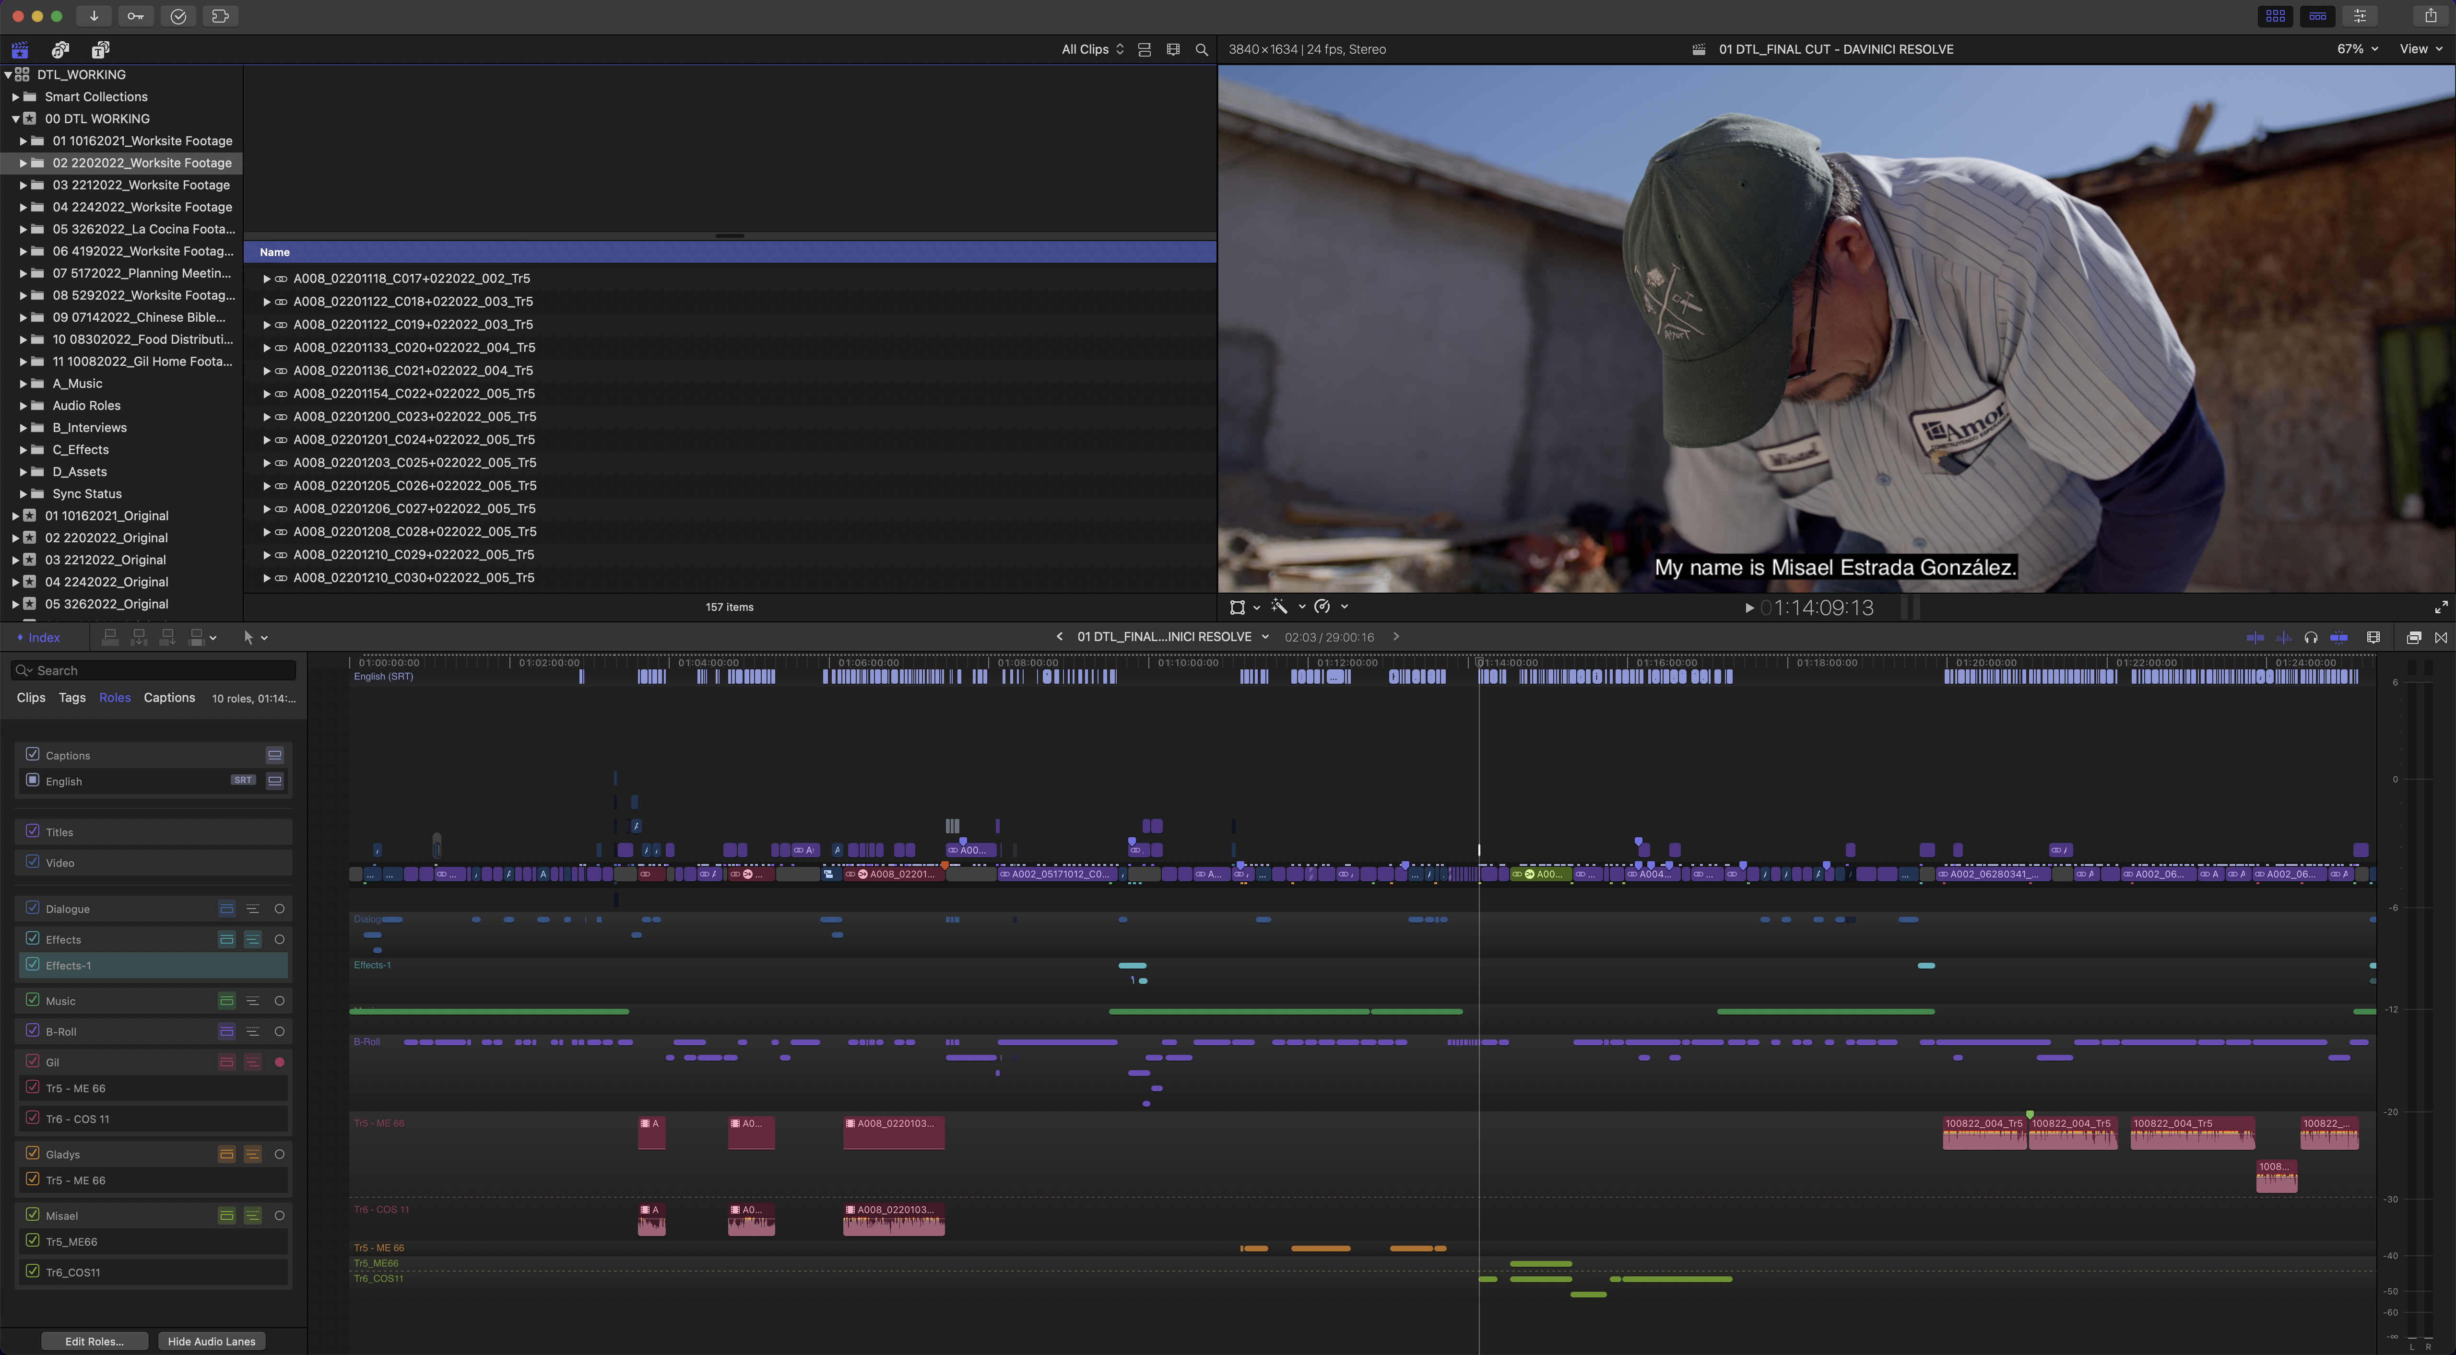Viewport: 2456px width, 1355px height.
Task: Go back in timeline history arrow
Action: click(x=1059, y=637)
